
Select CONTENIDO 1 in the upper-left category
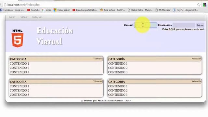(x=19, y=64)
